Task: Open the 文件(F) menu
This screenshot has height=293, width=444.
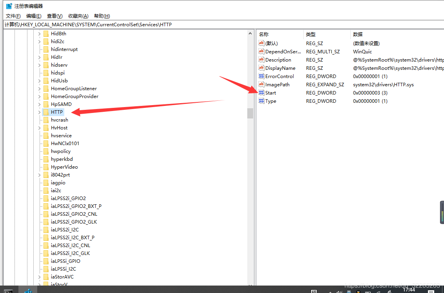Action: (x=13, y=16)
